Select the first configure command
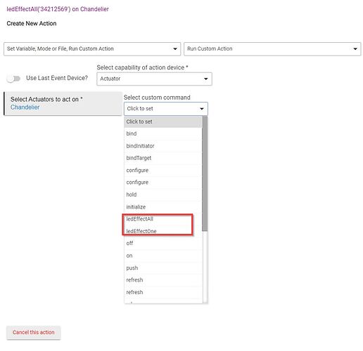Image resolution: width=363 pixels, height=351 pixels. tap(163, 170)
